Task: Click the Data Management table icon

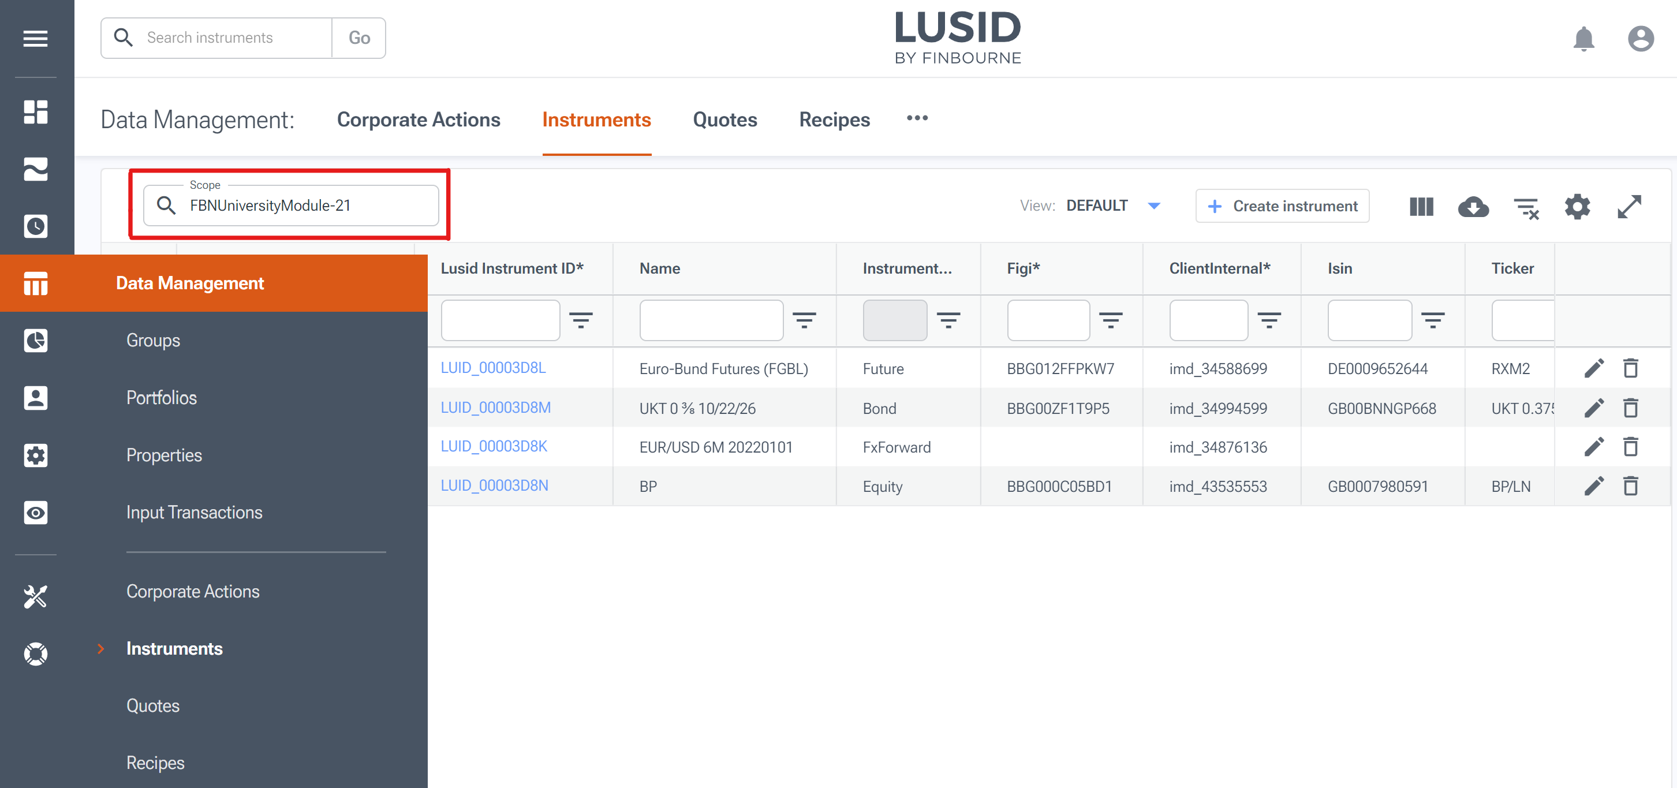Action: (x=35, y=283)
